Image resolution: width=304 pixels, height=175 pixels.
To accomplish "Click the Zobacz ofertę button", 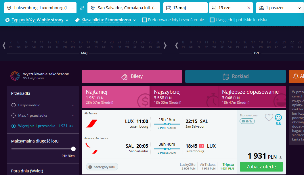I will tap(261, 167).
